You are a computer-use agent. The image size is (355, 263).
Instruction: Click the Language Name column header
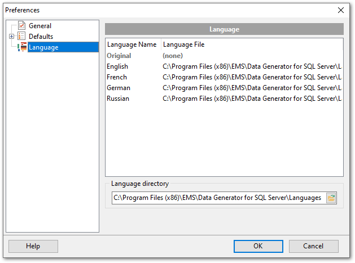[132, 44]
